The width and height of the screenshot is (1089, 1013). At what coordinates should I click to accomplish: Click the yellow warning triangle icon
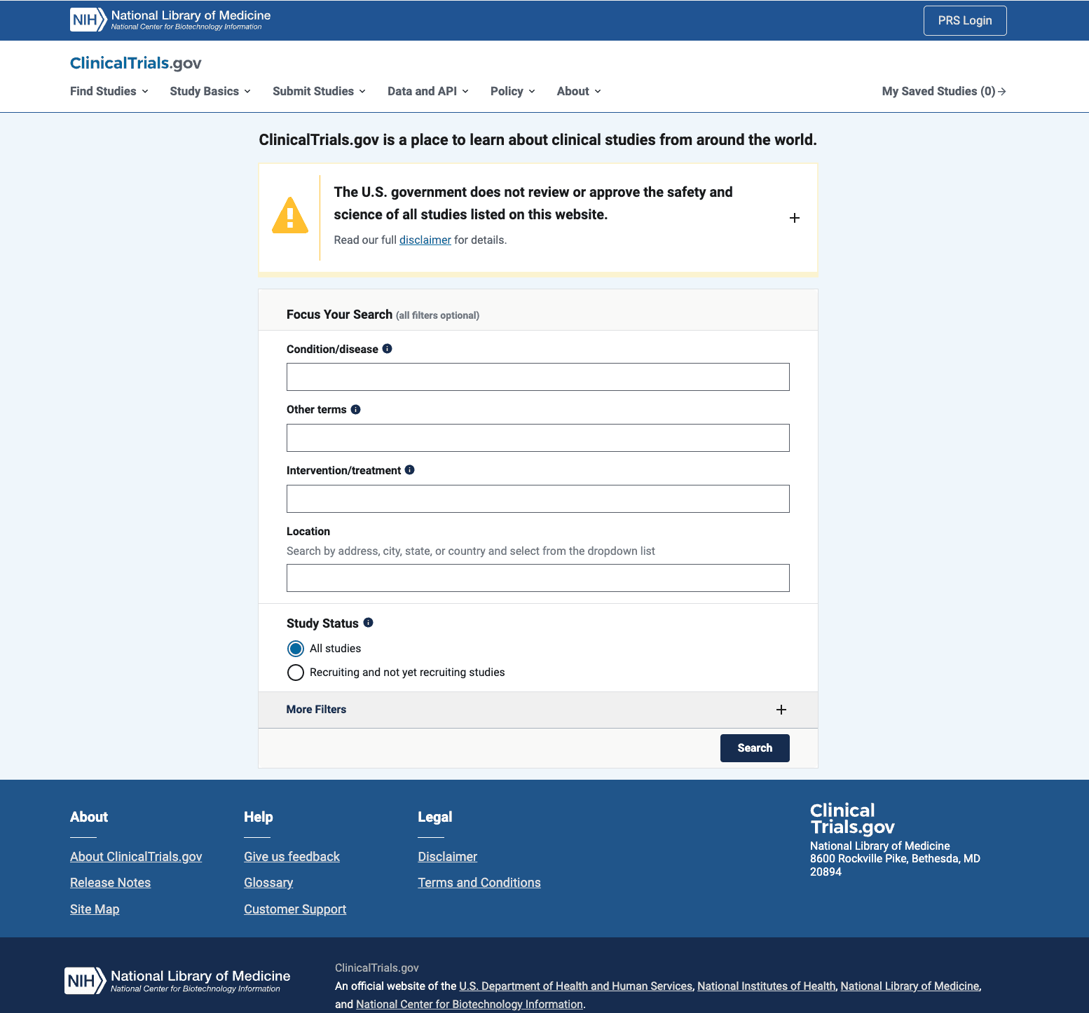(x=290, y=216)
